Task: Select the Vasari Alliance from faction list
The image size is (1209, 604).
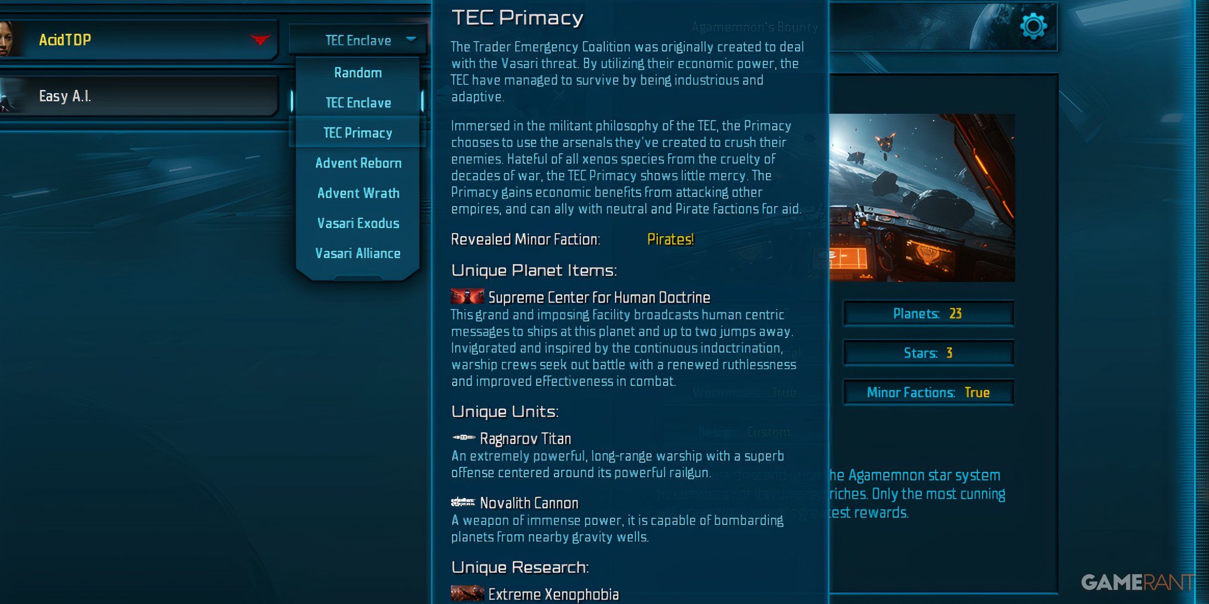Action: click(358, 254)
